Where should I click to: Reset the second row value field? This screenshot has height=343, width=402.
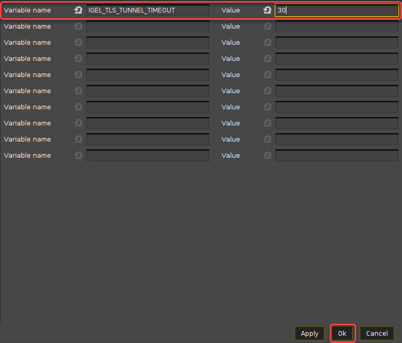coord(267,27)
